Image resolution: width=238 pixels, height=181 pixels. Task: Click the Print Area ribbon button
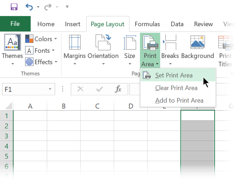(x=150, y=50)
